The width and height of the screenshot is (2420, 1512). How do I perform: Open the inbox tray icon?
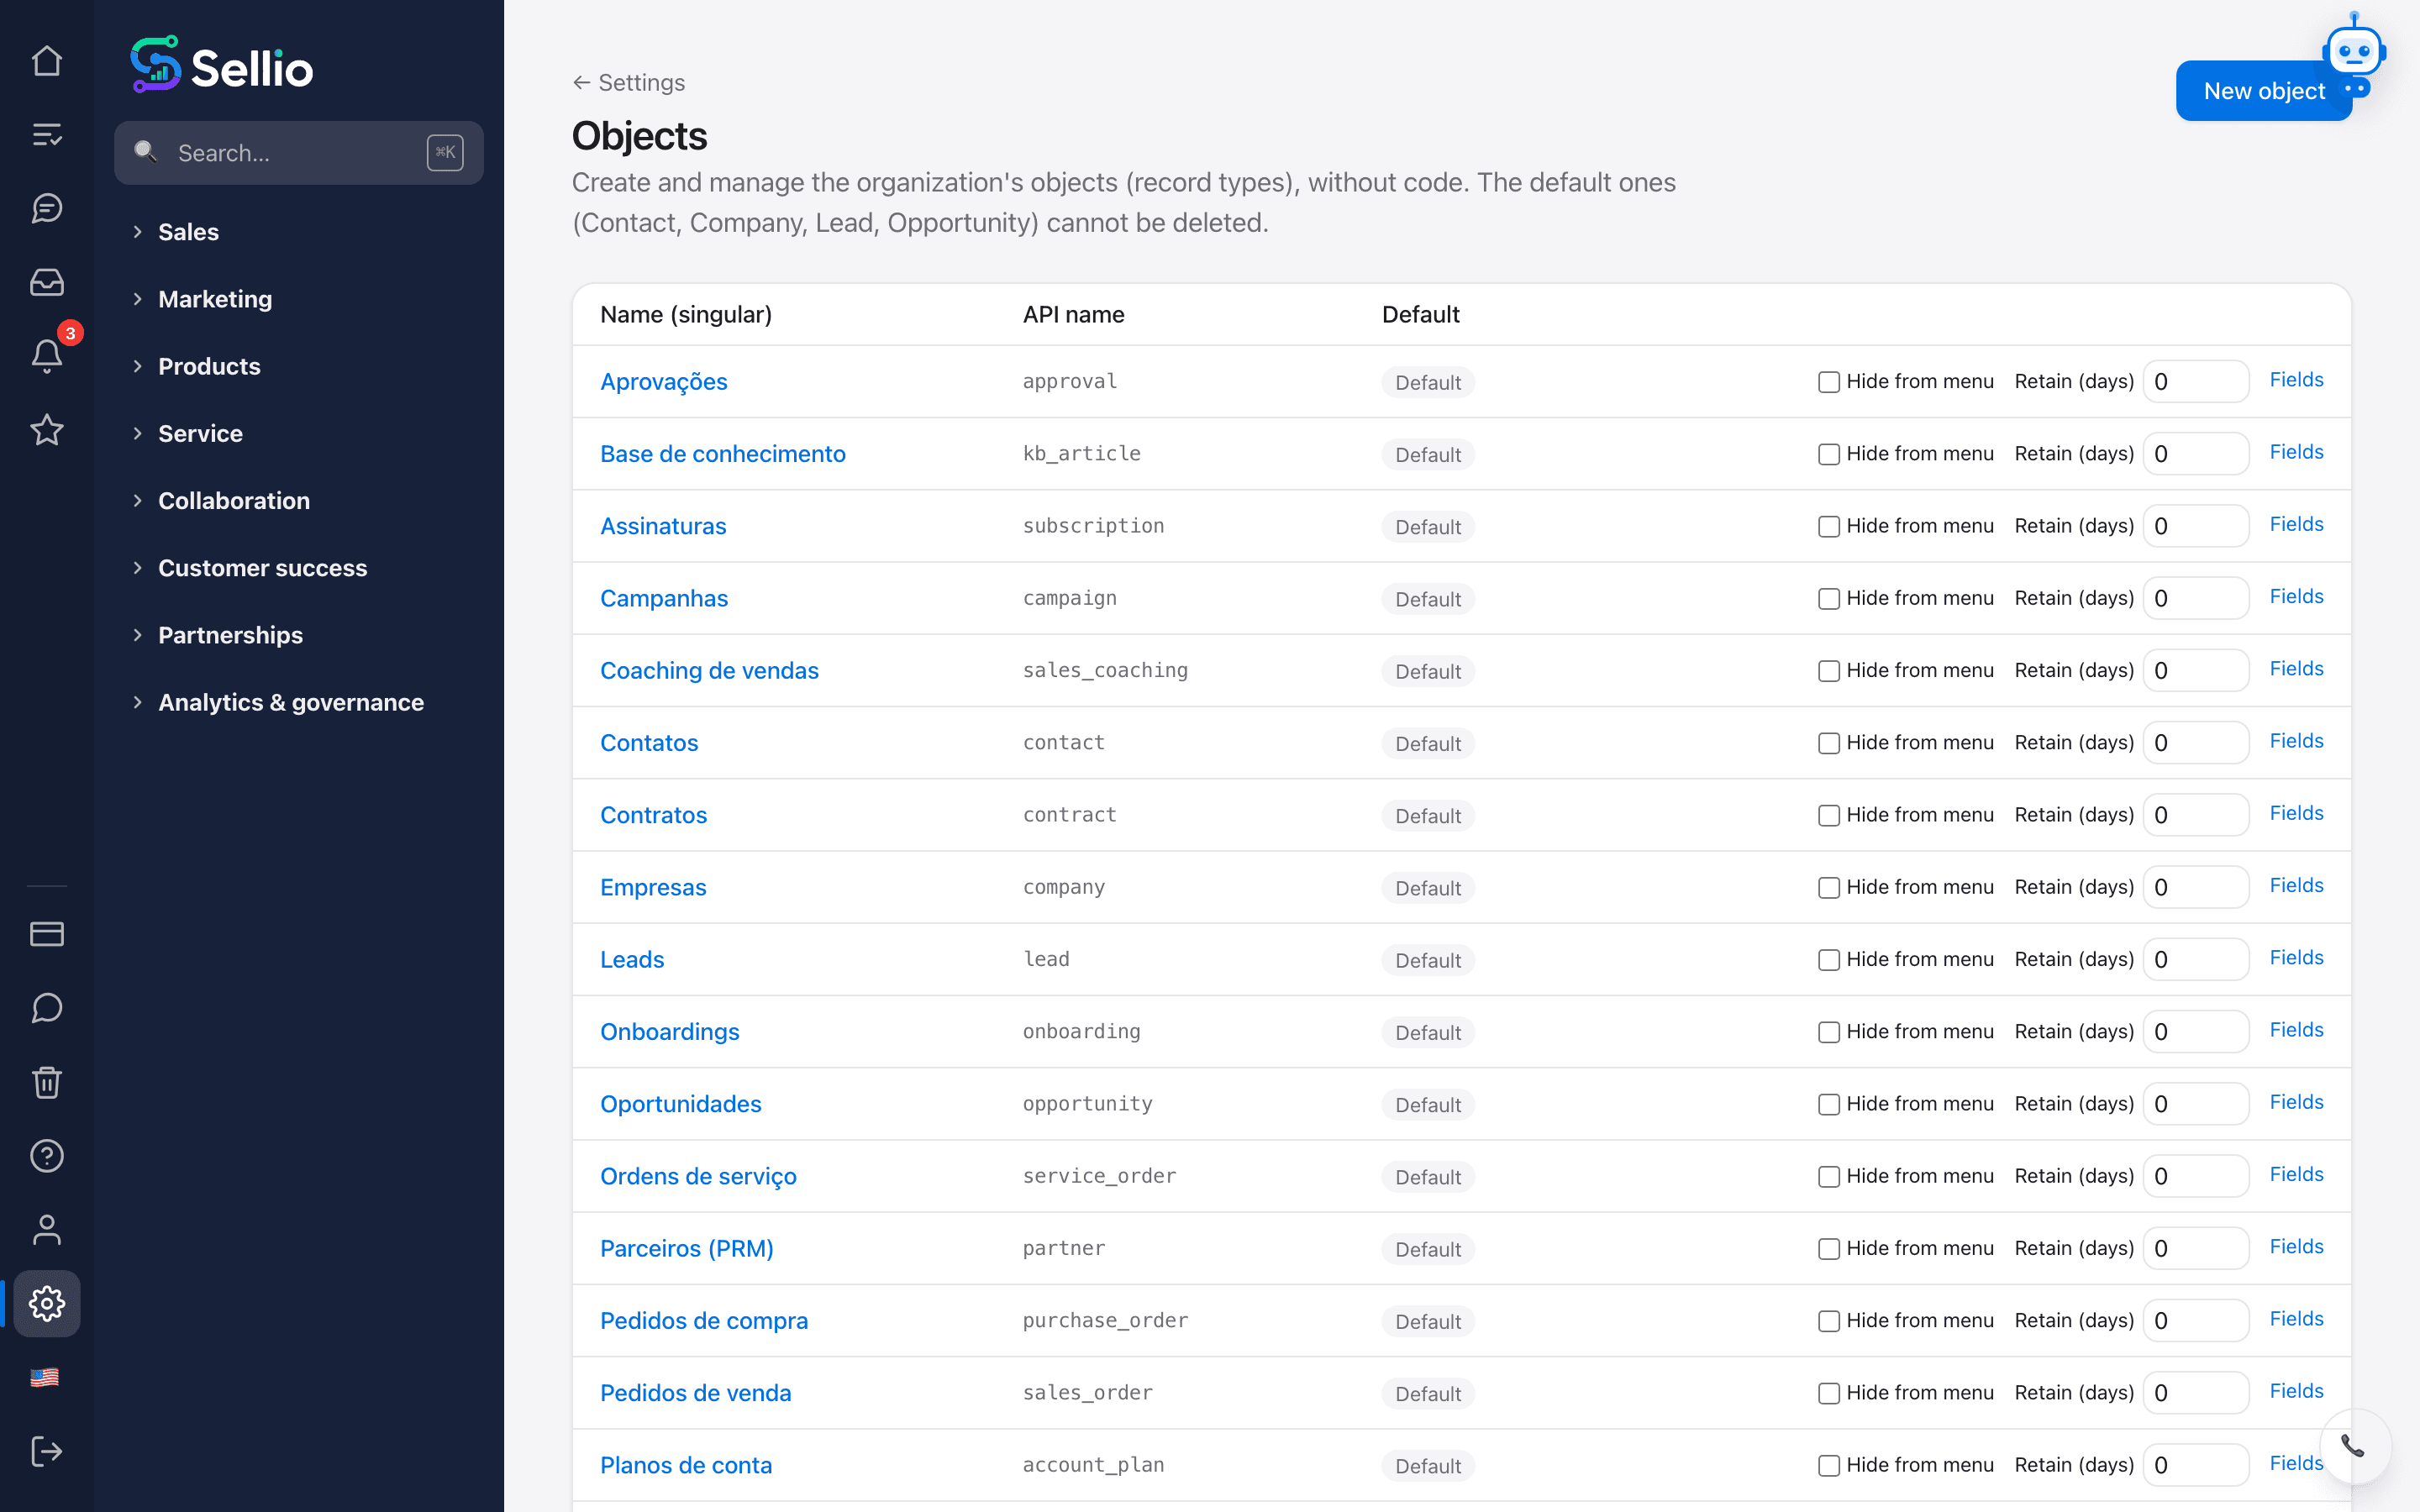coord(47,282)
